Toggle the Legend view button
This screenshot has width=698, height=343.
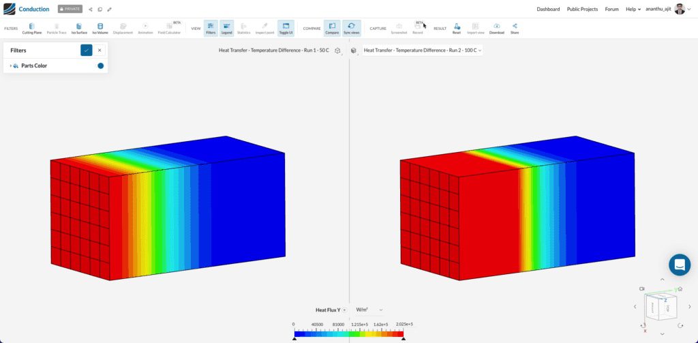(x=226, y=28)
